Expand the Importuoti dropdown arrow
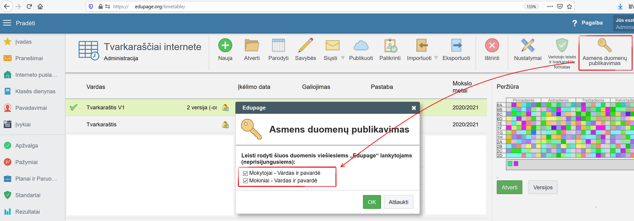This screenshot has height=221, width=634. click(436, 58)
